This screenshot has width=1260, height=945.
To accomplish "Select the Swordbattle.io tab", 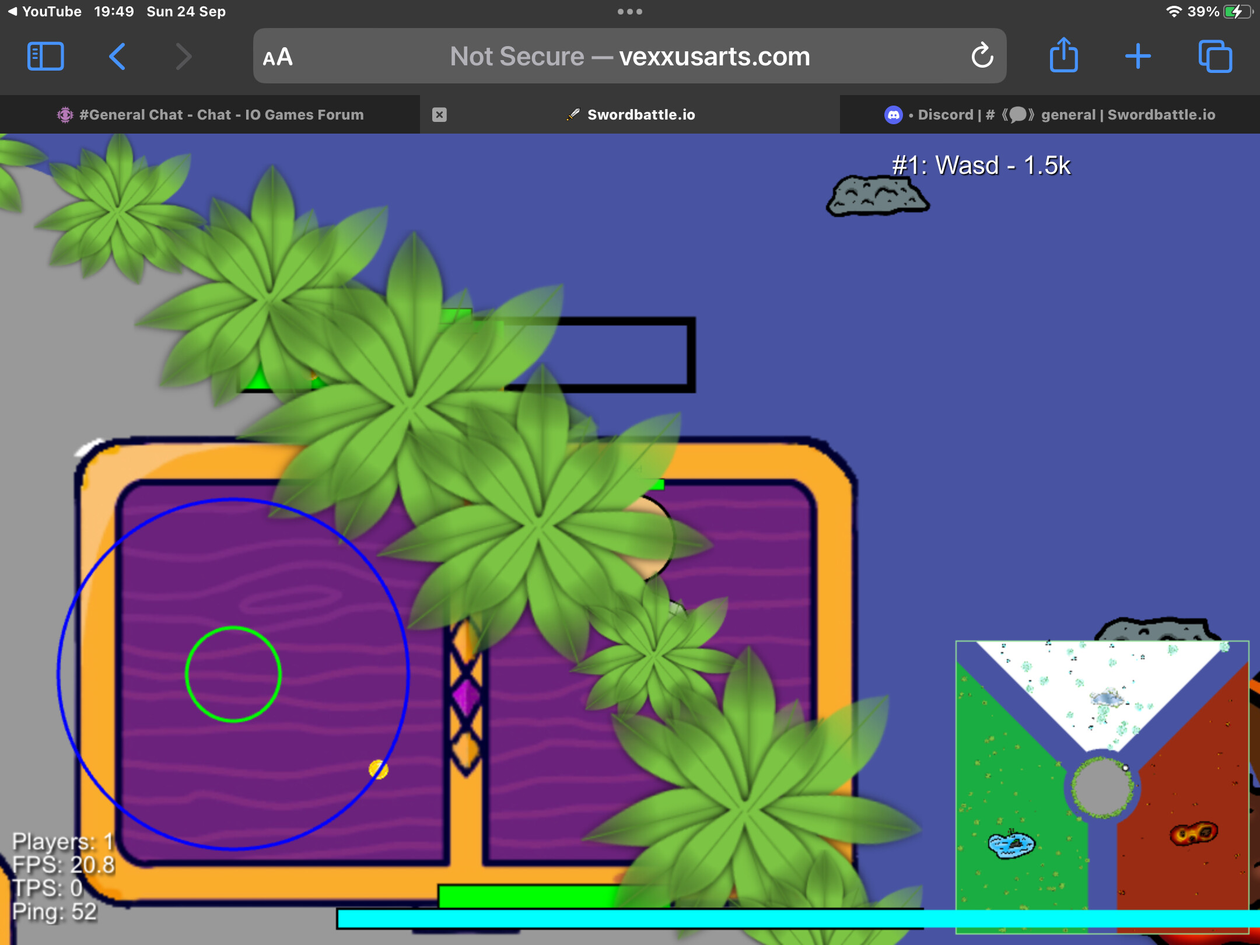I will tap(640, 115).
